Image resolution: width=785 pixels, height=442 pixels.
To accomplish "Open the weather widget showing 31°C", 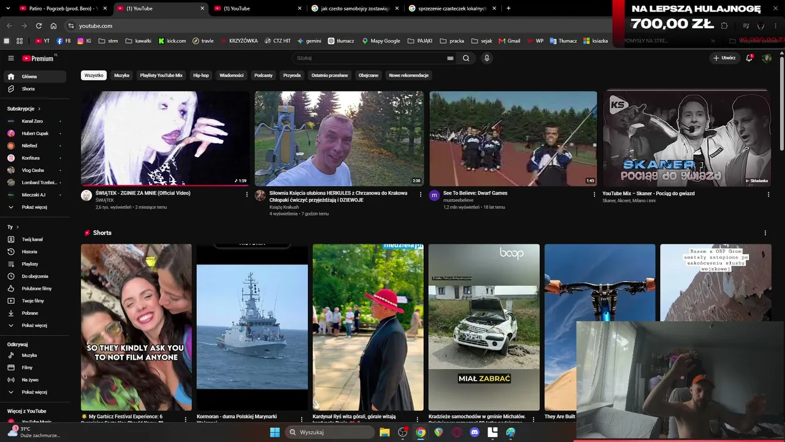I will pyautogui.click(x=34, y=432).
